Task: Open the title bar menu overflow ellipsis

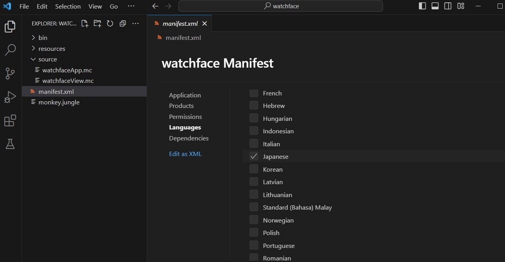Action: click(131, 6)
